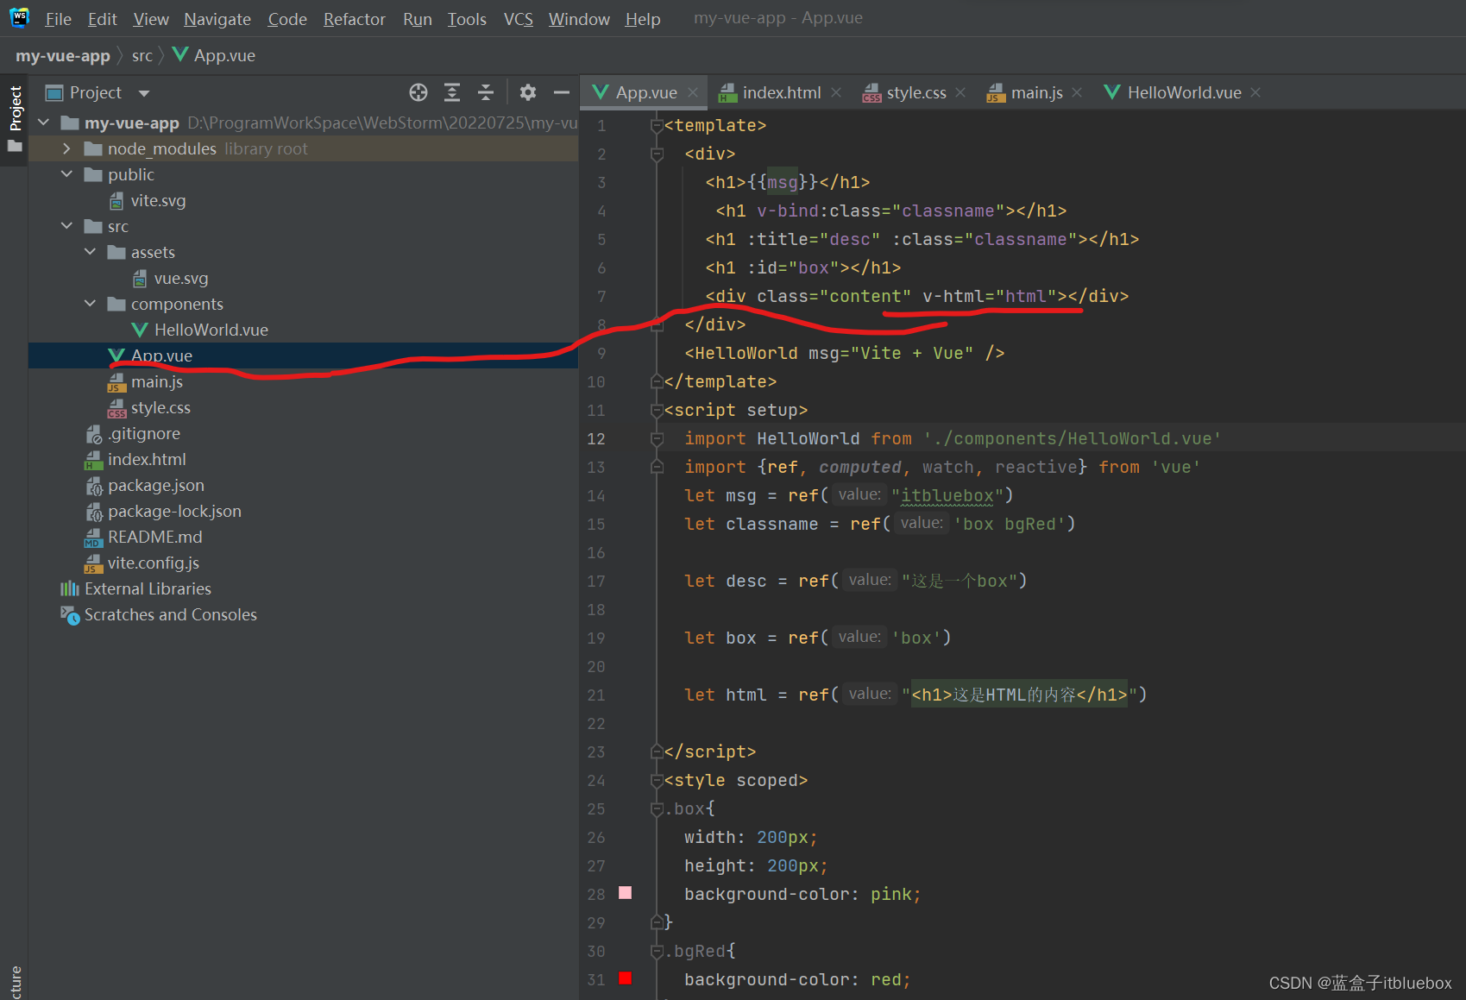Collapse the components folder
The height and width of the screenshot is (1000, 1466).
click(90, 304)
